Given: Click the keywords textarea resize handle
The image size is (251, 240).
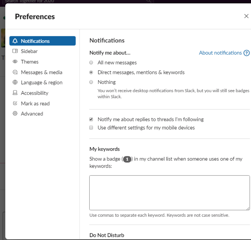Looking at the screenshot, I should click(x=248, y=208).
